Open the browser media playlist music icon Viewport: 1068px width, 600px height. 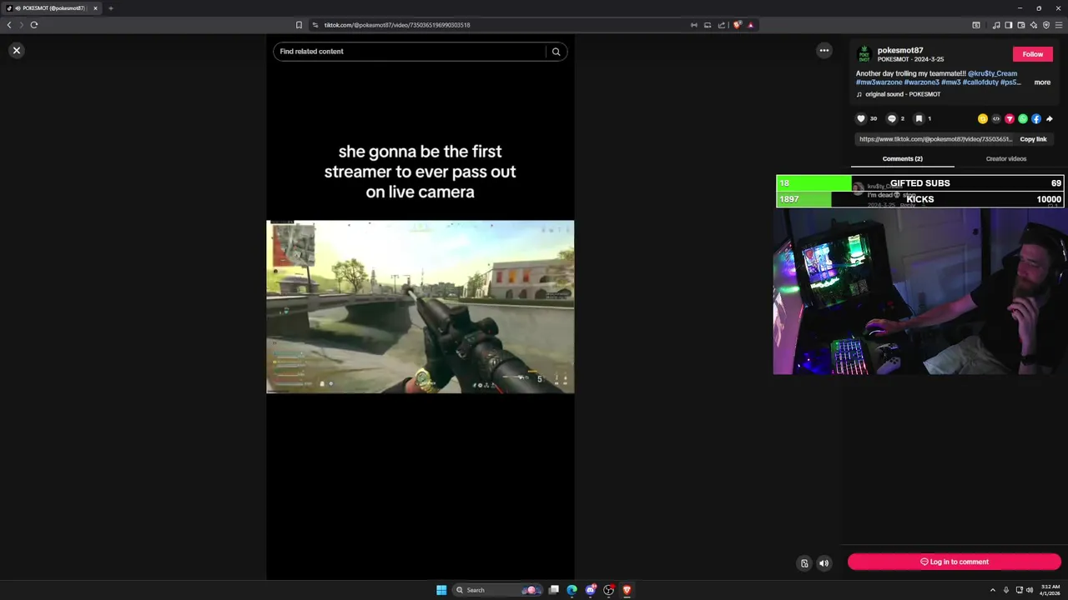(996, 25)
